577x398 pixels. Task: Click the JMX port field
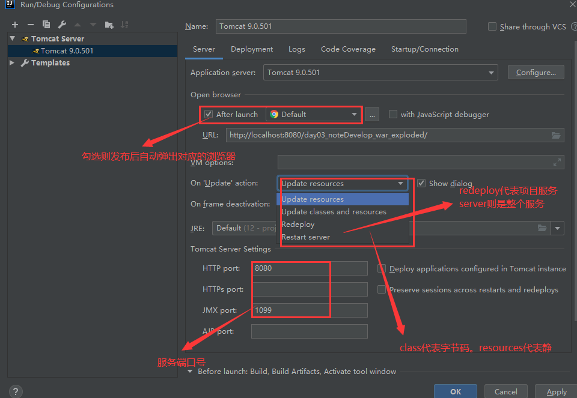point(310,310)
